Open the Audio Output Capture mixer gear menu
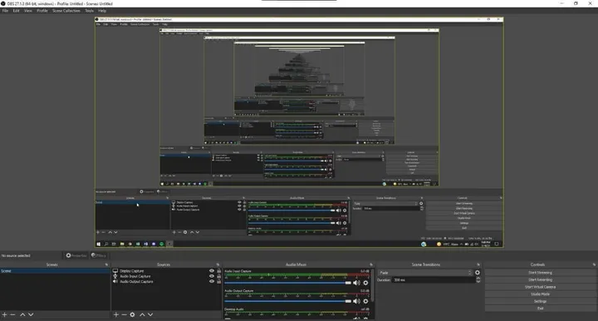Viewport: 598px width, 321px height. click(x=365, y=301)
